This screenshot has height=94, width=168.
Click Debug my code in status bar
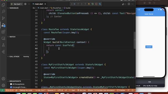26,90
